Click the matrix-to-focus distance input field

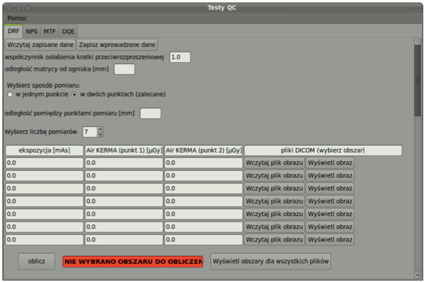[x=124, y=69]
